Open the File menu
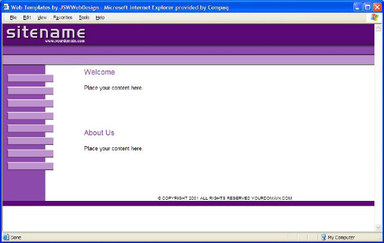Image resolution: width=384 pixels, height=243 pixels. [13, 17]
